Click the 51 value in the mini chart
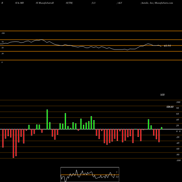 [x=117, y=177]
